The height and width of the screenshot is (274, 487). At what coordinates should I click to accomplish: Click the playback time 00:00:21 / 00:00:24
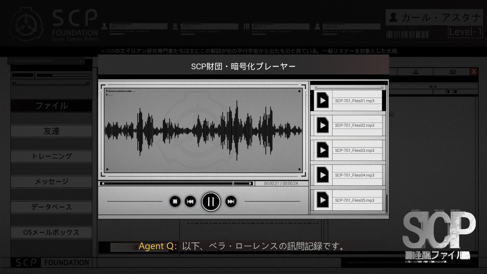[281, 183]
